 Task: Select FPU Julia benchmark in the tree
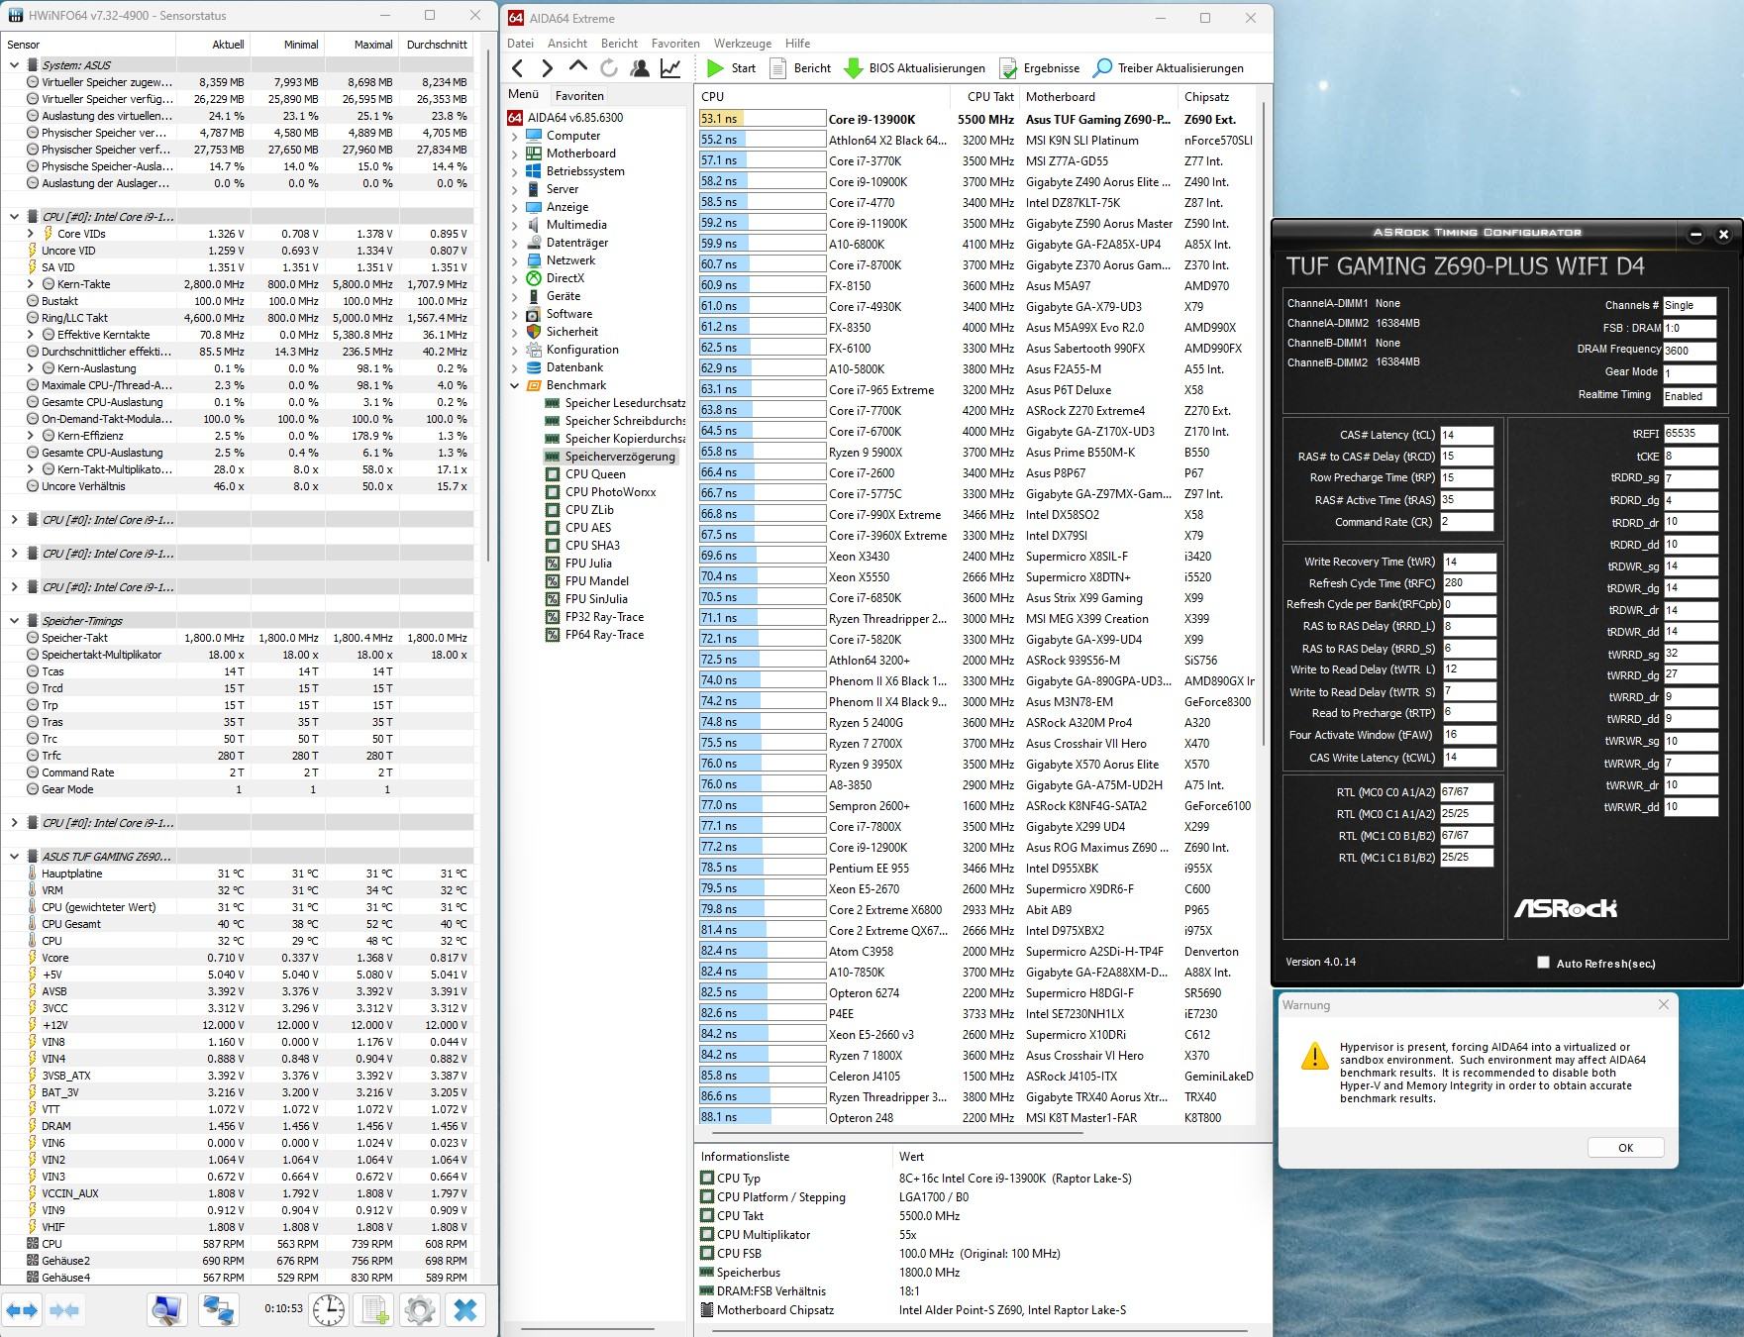(588, 564)
